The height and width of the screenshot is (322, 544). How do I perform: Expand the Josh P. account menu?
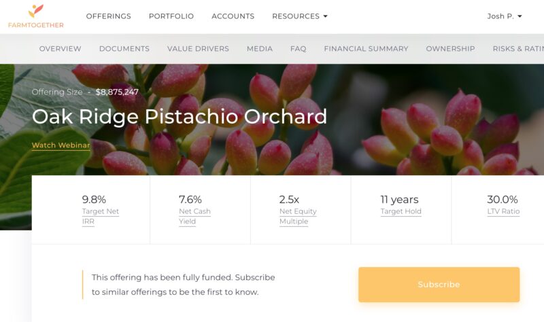coord(505,16)
